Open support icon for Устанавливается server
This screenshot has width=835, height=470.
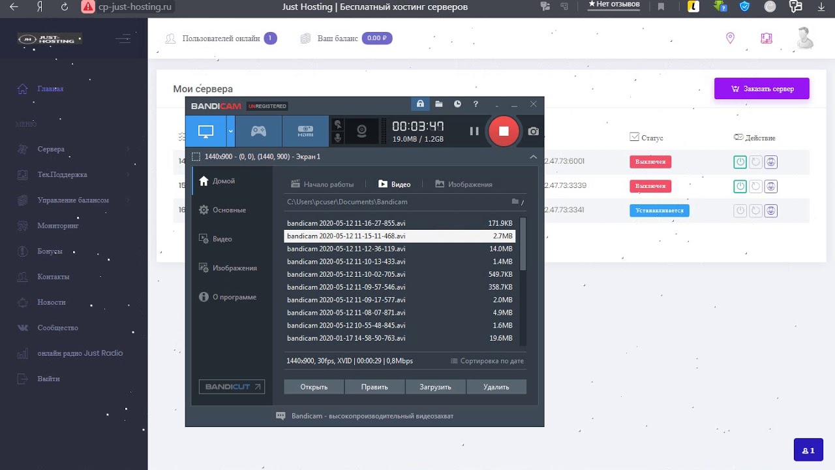pyautogui.click(x=771, y=211)
